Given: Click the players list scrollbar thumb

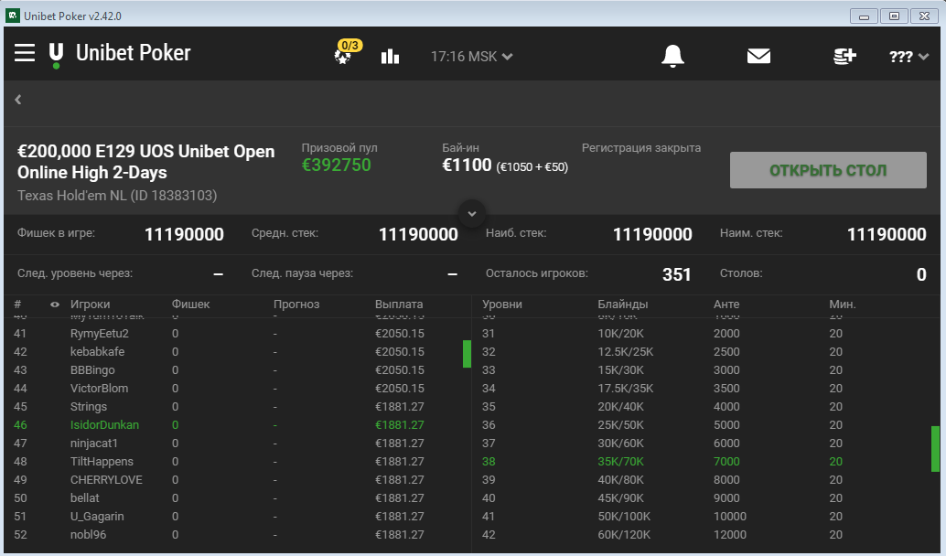Looking at the screenshot, I should point(467,354).
